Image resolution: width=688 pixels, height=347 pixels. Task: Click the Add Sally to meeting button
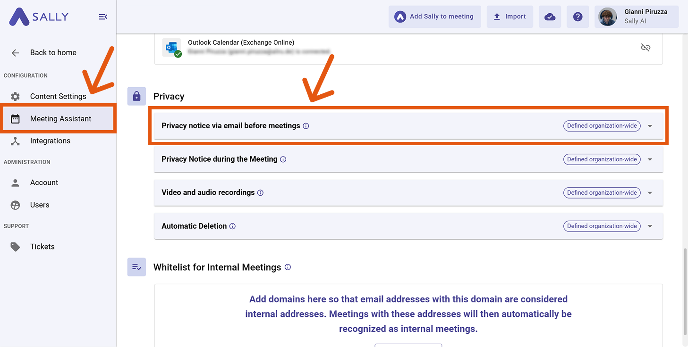click(x=434, y=17)
